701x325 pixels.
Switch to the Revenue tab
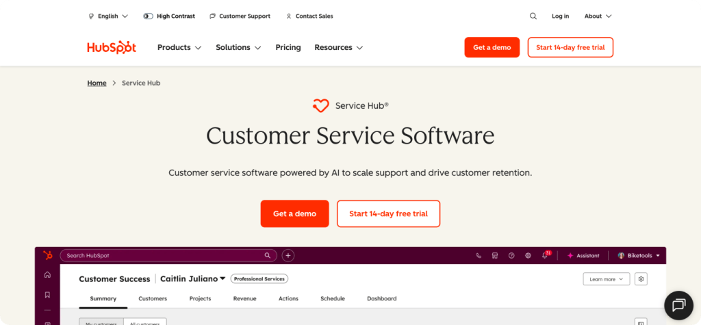point(245,298)
